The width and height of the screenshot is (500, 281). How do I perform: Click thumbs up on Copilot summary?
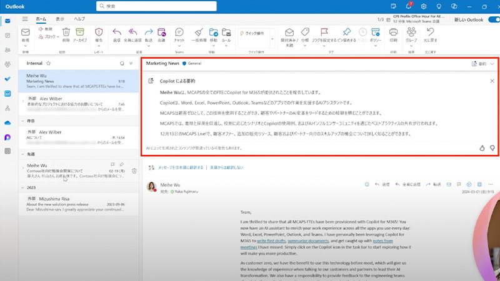click(x=482, y=148)
